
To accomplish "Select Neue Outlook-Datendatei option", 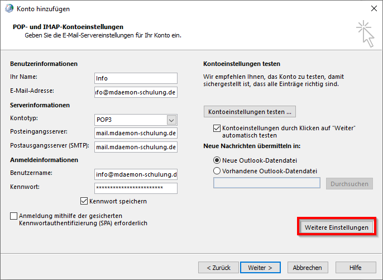I will [217, 160].
